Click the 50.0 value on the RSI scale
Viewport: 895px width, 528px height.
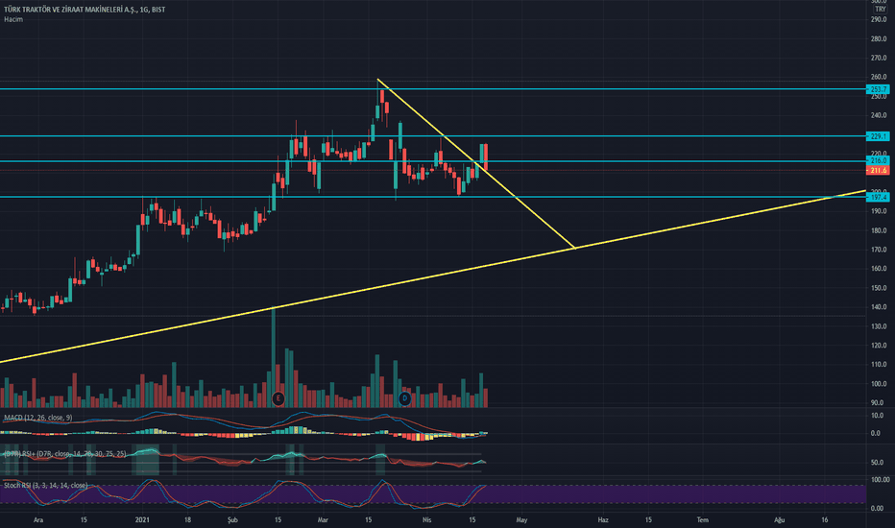click(880, 463)
